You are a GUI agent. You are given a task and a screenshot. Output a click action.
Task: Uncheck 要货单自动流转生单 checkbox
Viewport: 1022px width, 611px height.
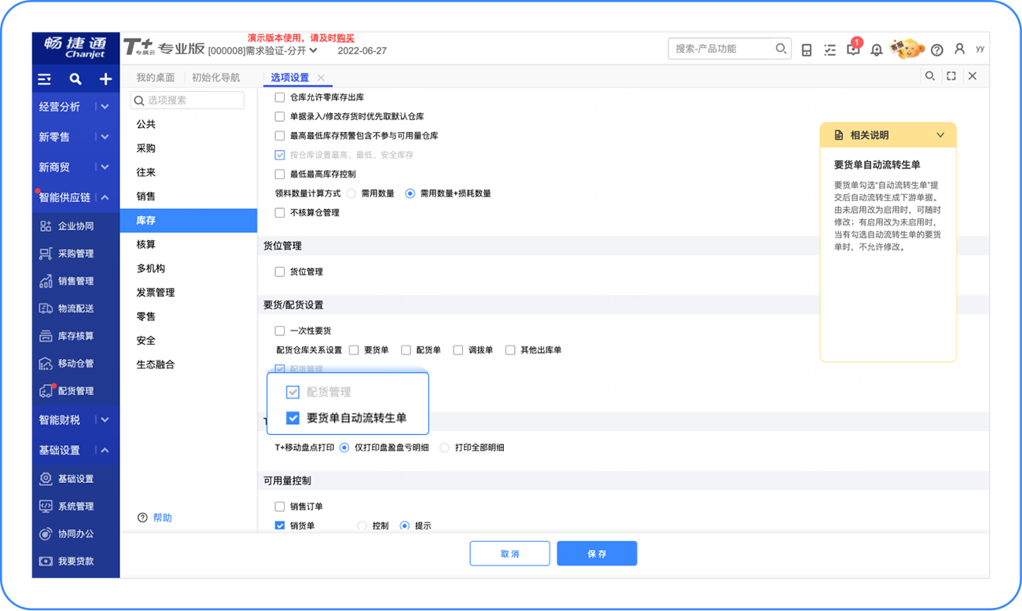point(292,418)
